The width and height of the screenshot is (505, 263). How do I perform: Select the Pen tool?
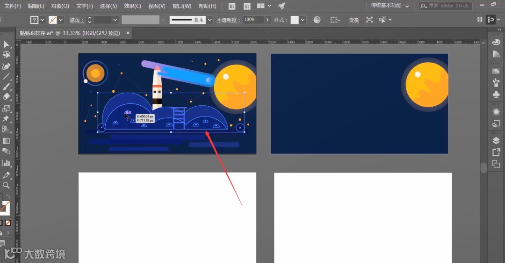pos(7,66)
